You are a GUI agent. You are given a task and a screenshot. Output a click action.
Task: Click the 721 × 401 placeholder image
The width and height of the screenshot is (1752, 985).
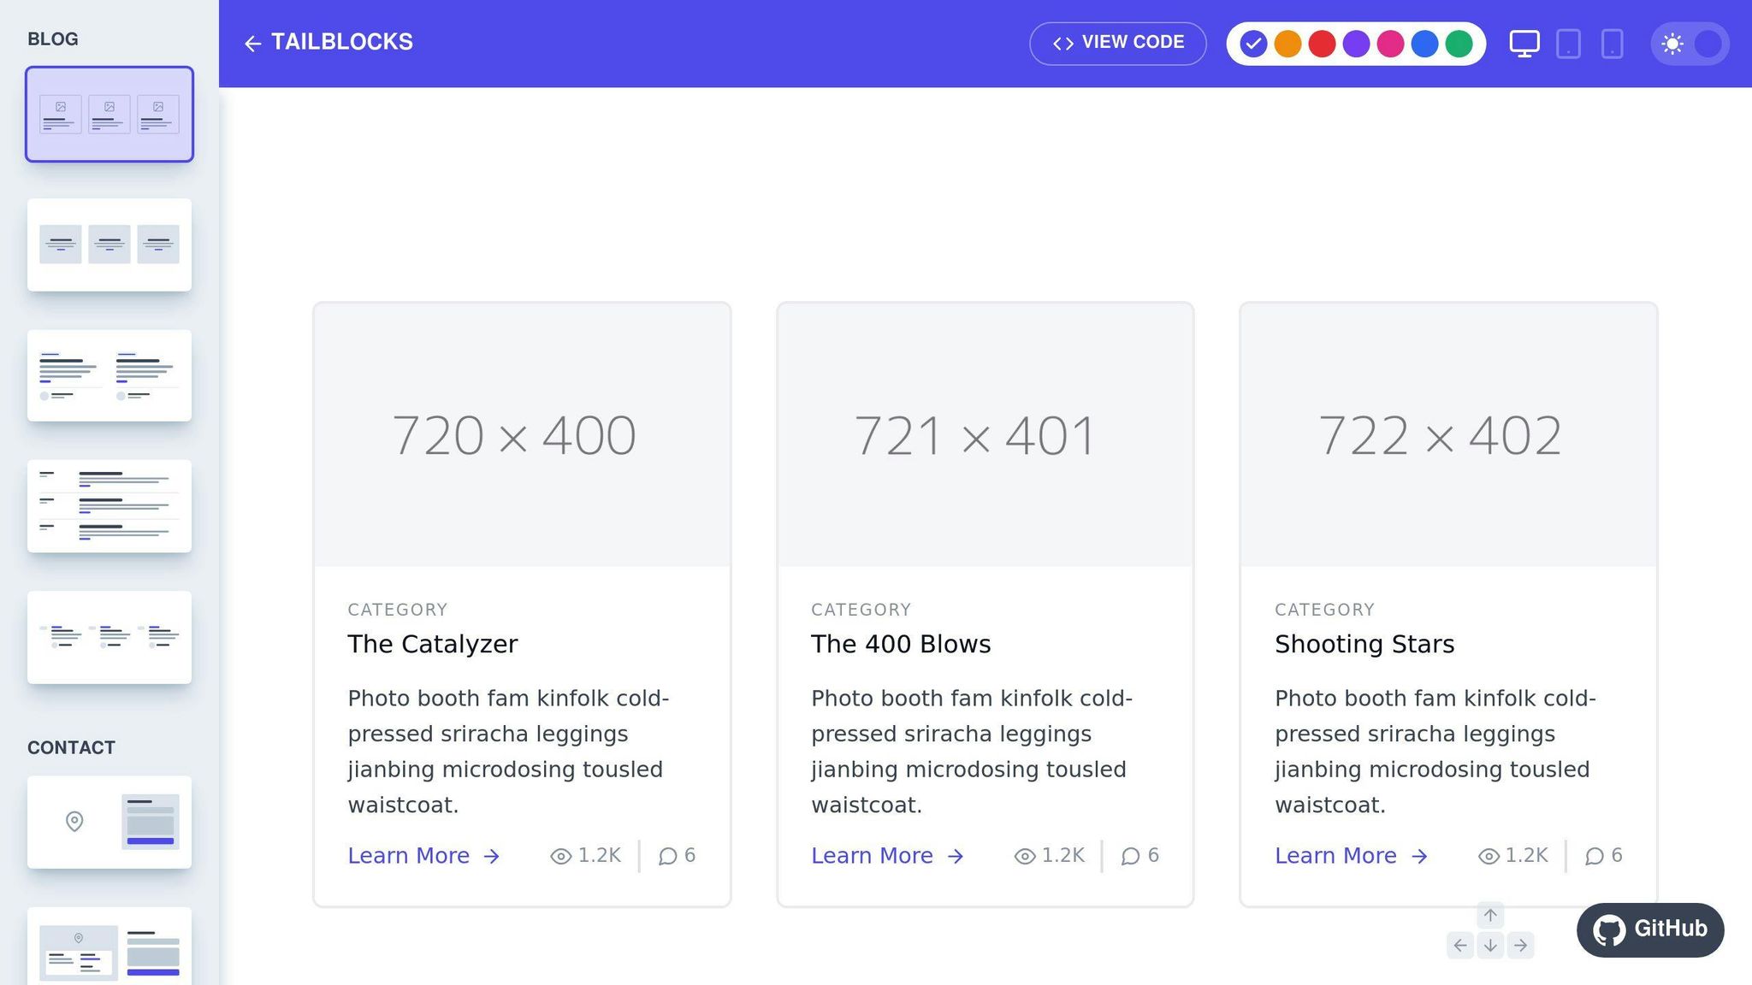(985, 434)
